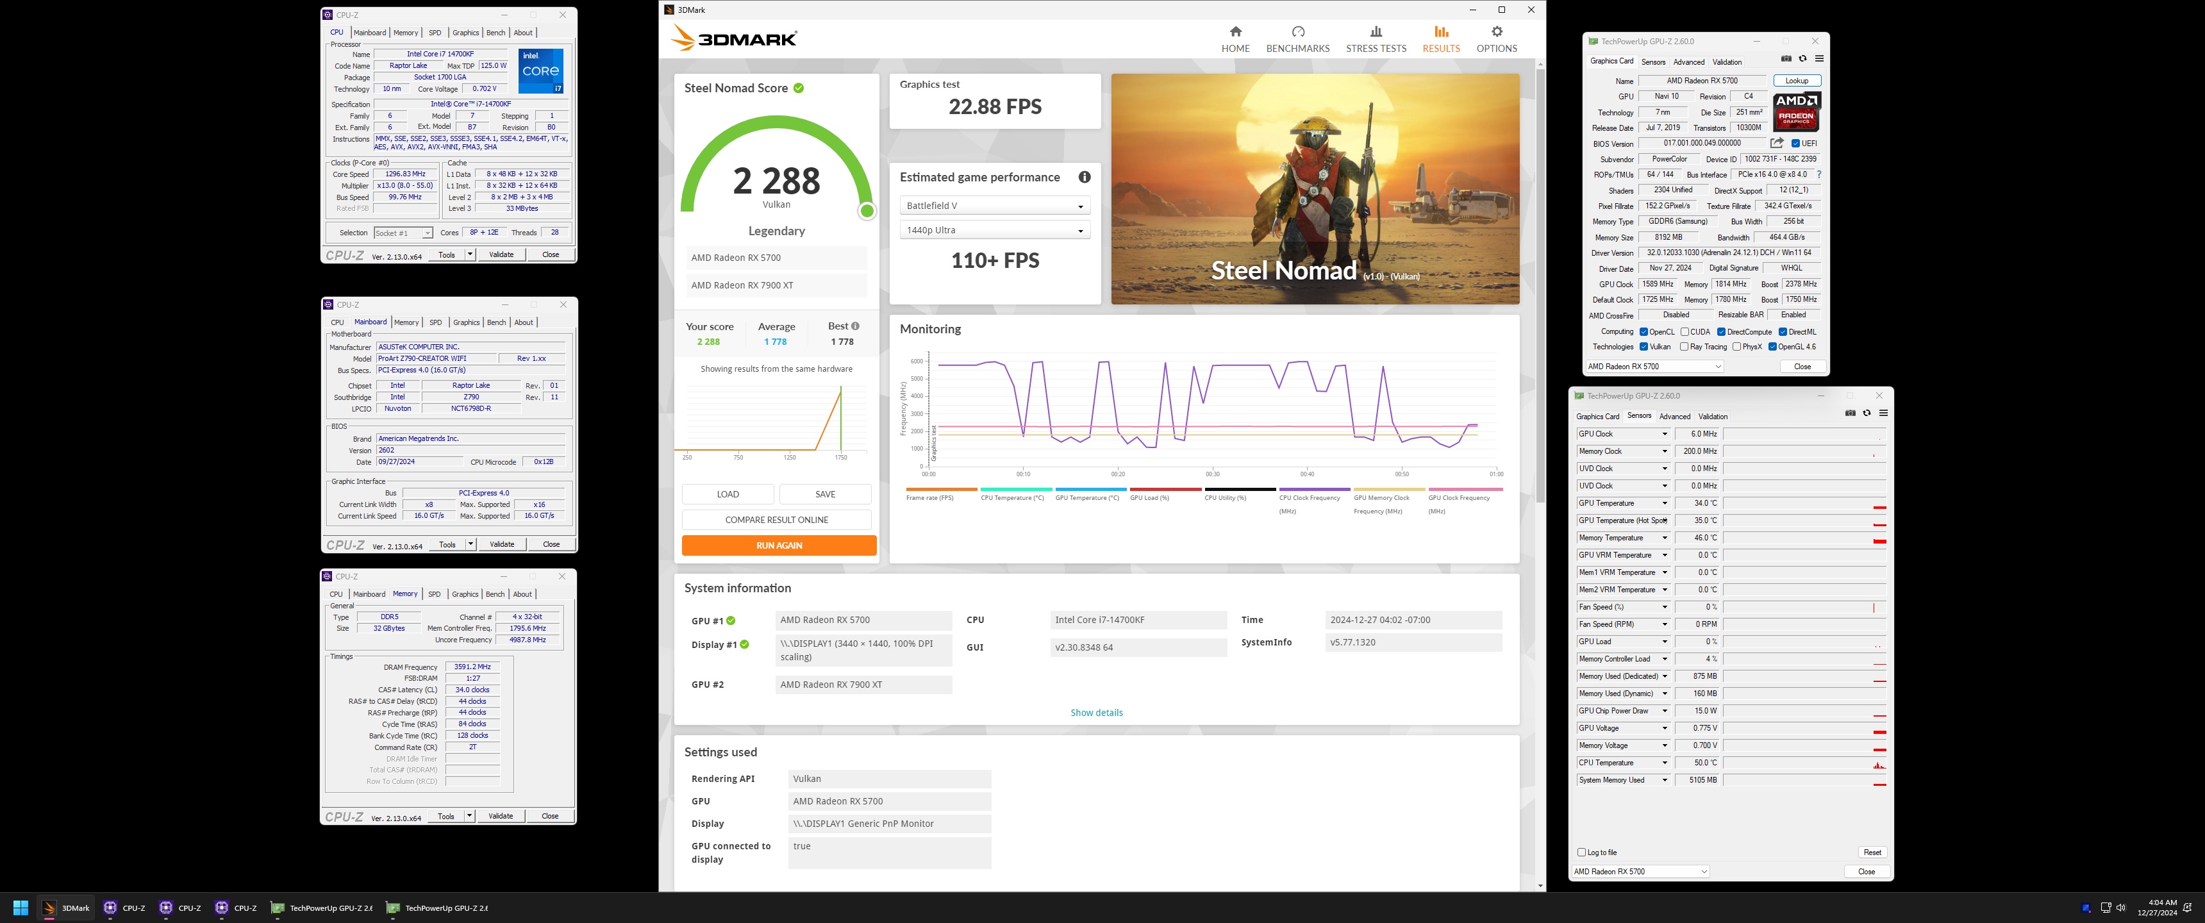Select the RESULTS icon in 3DMark
This screenshot has height=923, width=2205.
coord(1442,31)
